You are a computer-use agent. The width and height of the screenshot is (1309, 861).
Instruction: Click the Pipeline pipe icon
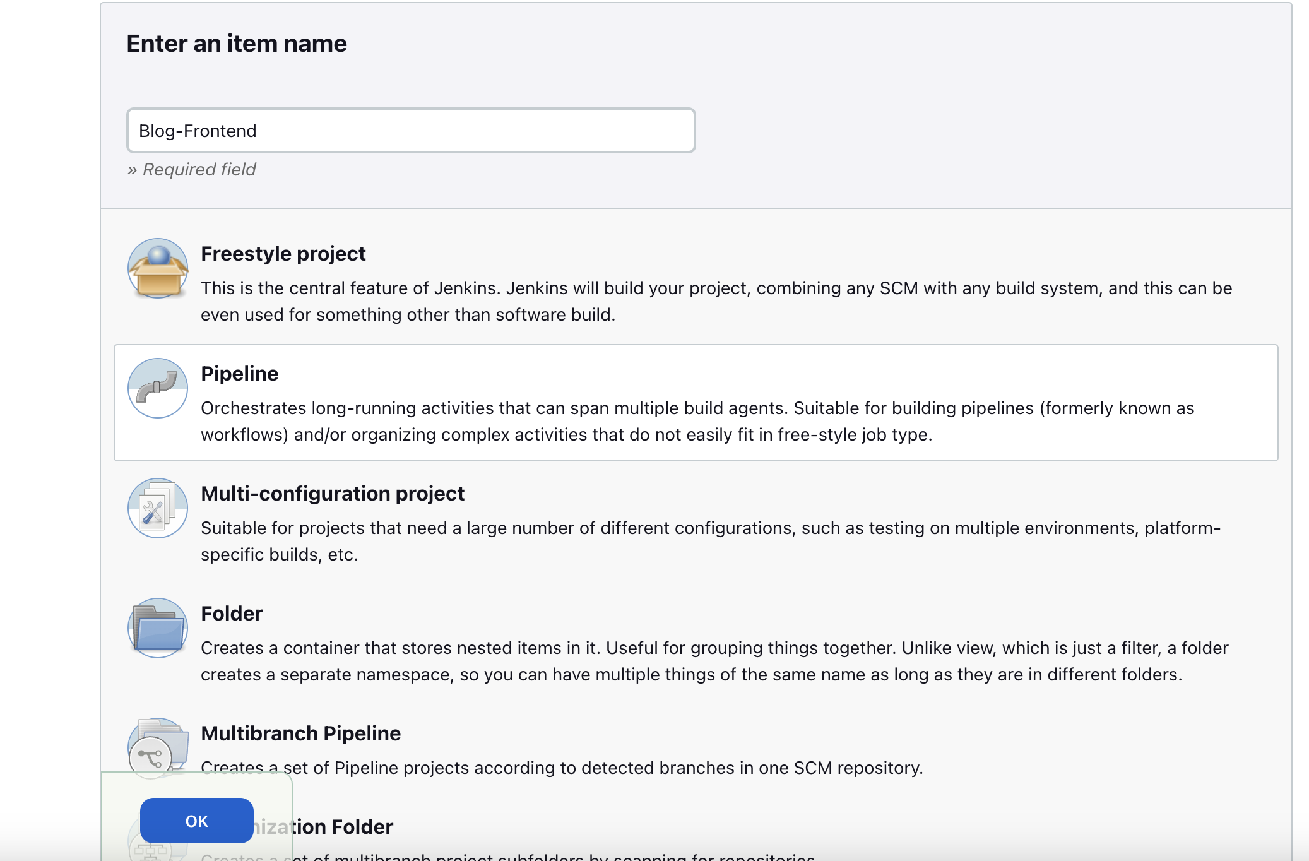coord(158,388)
